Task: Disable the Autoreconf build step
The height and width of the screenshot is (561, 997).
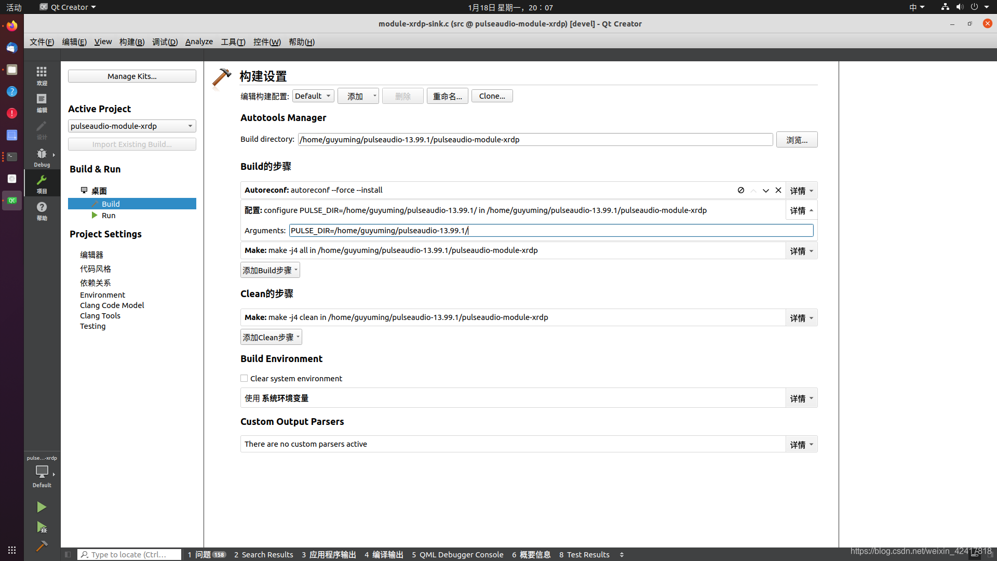Action: coord(741,190)
